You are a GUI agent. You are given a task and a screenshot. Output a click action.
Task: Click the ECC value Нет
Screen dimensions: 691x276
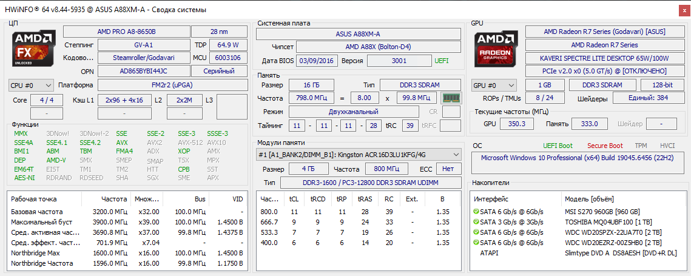(448, 169)
